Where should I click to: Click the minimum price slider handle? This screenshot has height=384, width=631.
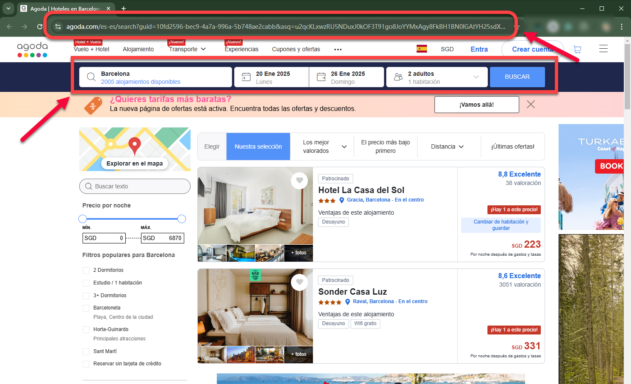[83, 218]
